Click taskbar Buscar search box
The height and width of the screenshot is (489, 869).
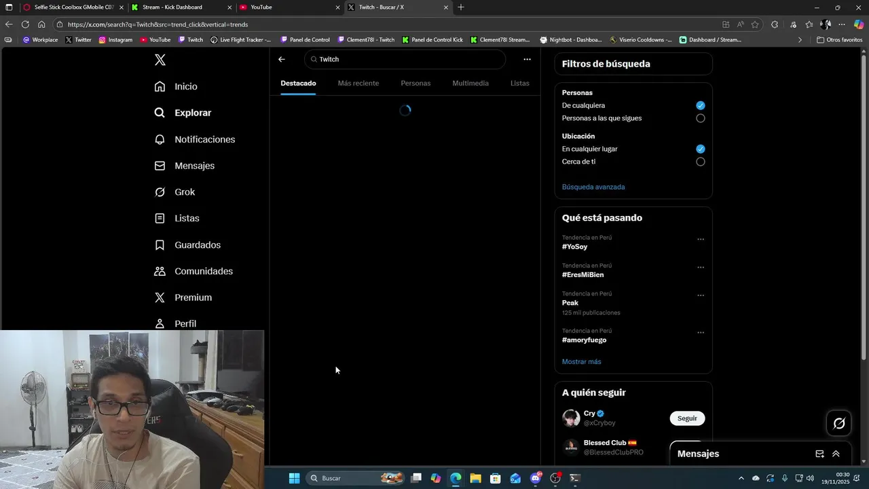tap(356, 478)
